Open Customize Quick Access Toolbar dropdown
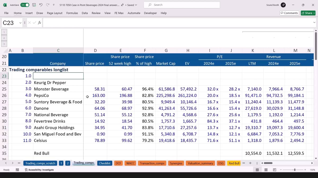Screen dimensions: 318x178 click(54, 5)
